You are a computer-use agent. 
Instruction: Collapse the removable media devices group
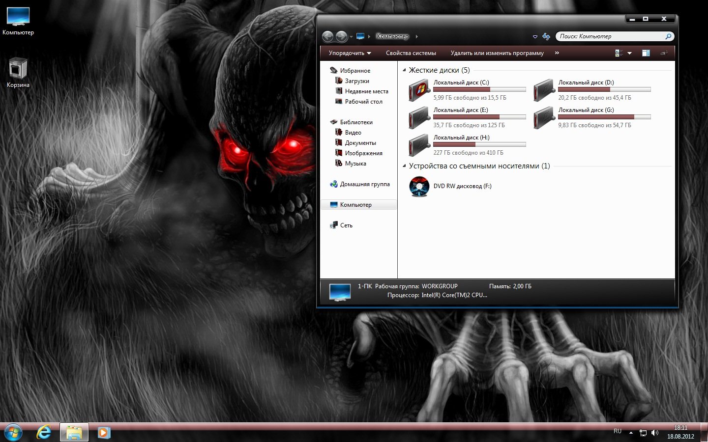tap(404, 166)
